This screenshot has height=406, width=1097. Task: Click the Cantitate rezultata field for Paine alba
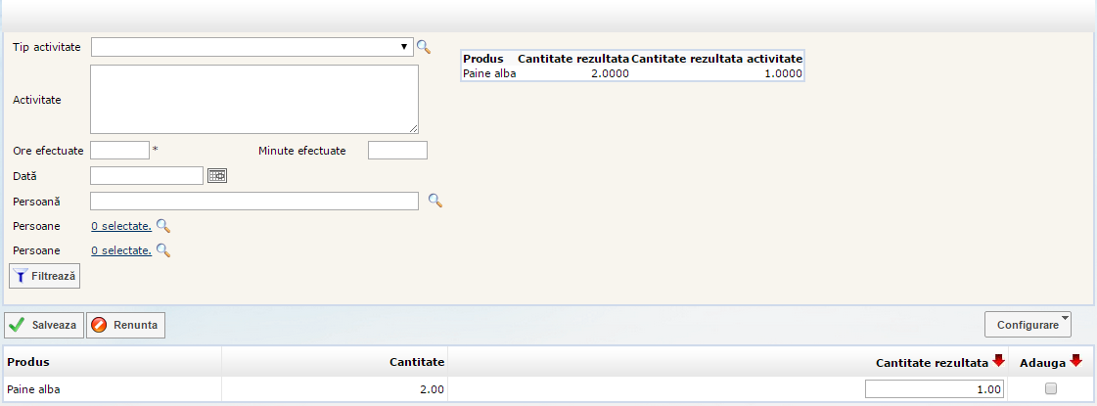click(936, 389)
